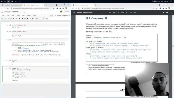
Task: Open the left browser's three-dot menu
Action: 69,8
